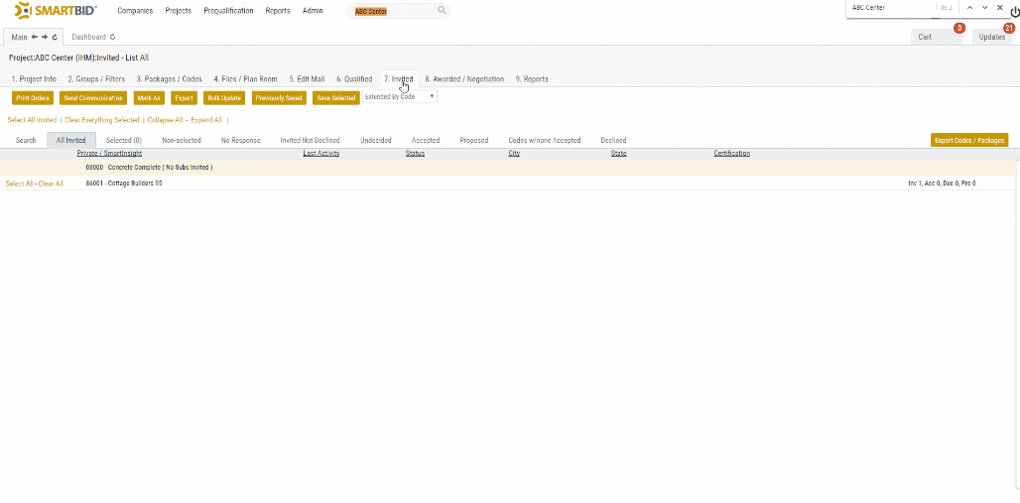The width and height of the screenshot is (1020, 503).
Task: Select the Non-selected filter tab
Action: click(x=182, y=140)
